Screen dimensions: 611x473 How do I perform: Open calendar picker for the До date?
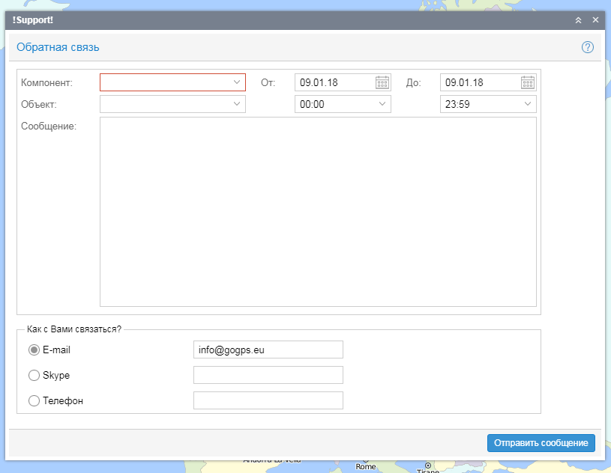point(527,82)
